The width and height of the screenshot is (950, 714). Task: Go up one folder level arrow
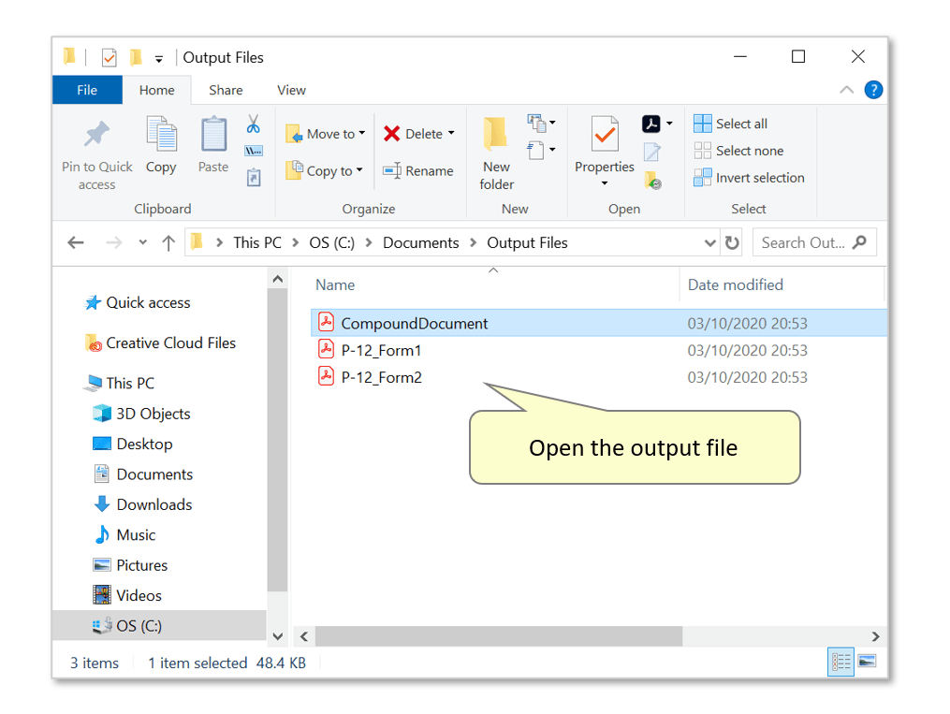coord(168,243)
